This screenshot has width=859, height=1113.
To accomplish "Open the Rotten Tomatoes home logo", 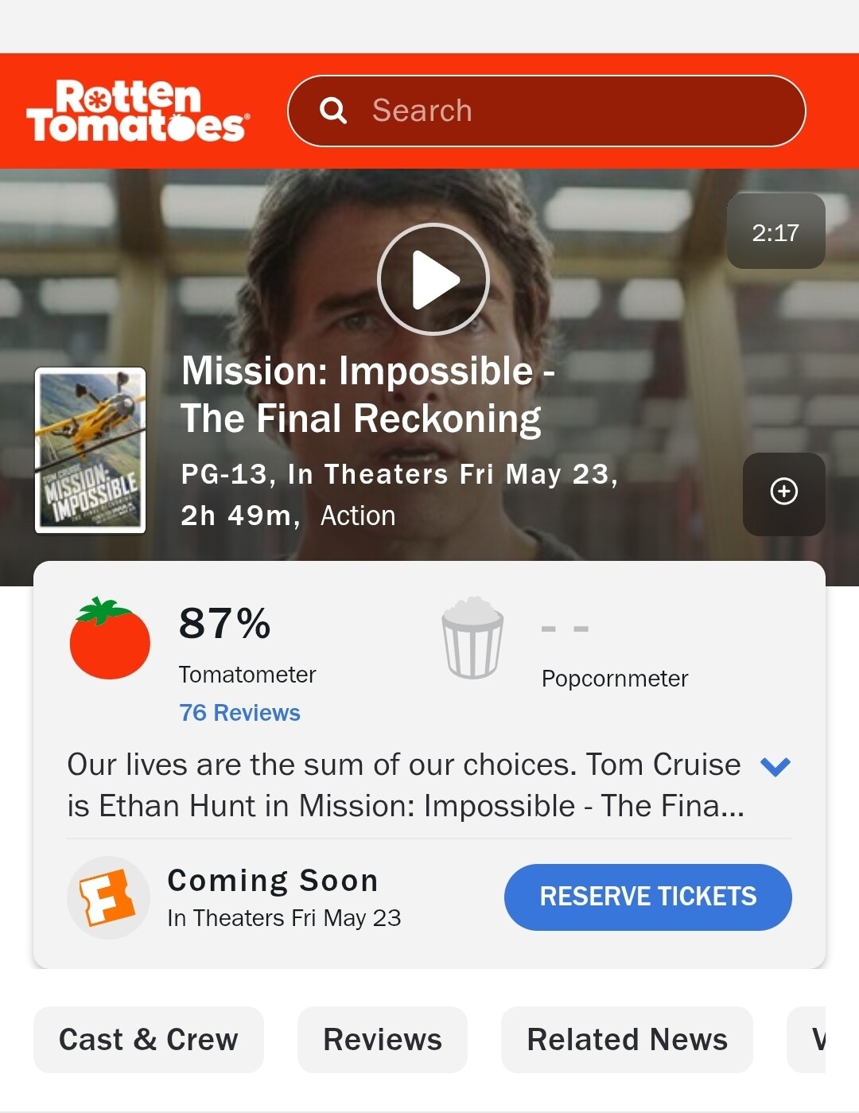I will 138,111.
